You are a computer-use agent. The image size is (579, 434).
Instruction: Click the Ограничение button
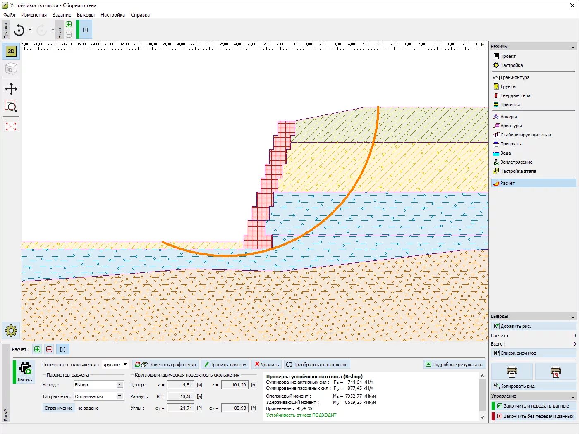59,408
